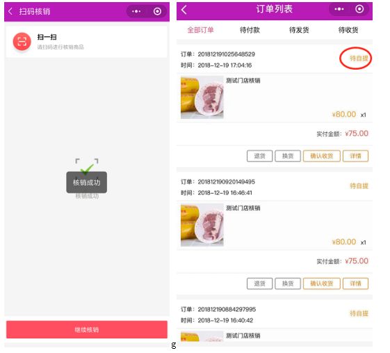Click the 继续核销 button
The width and height of the screenshot is (390, 353).
click(x=87, y=329)
